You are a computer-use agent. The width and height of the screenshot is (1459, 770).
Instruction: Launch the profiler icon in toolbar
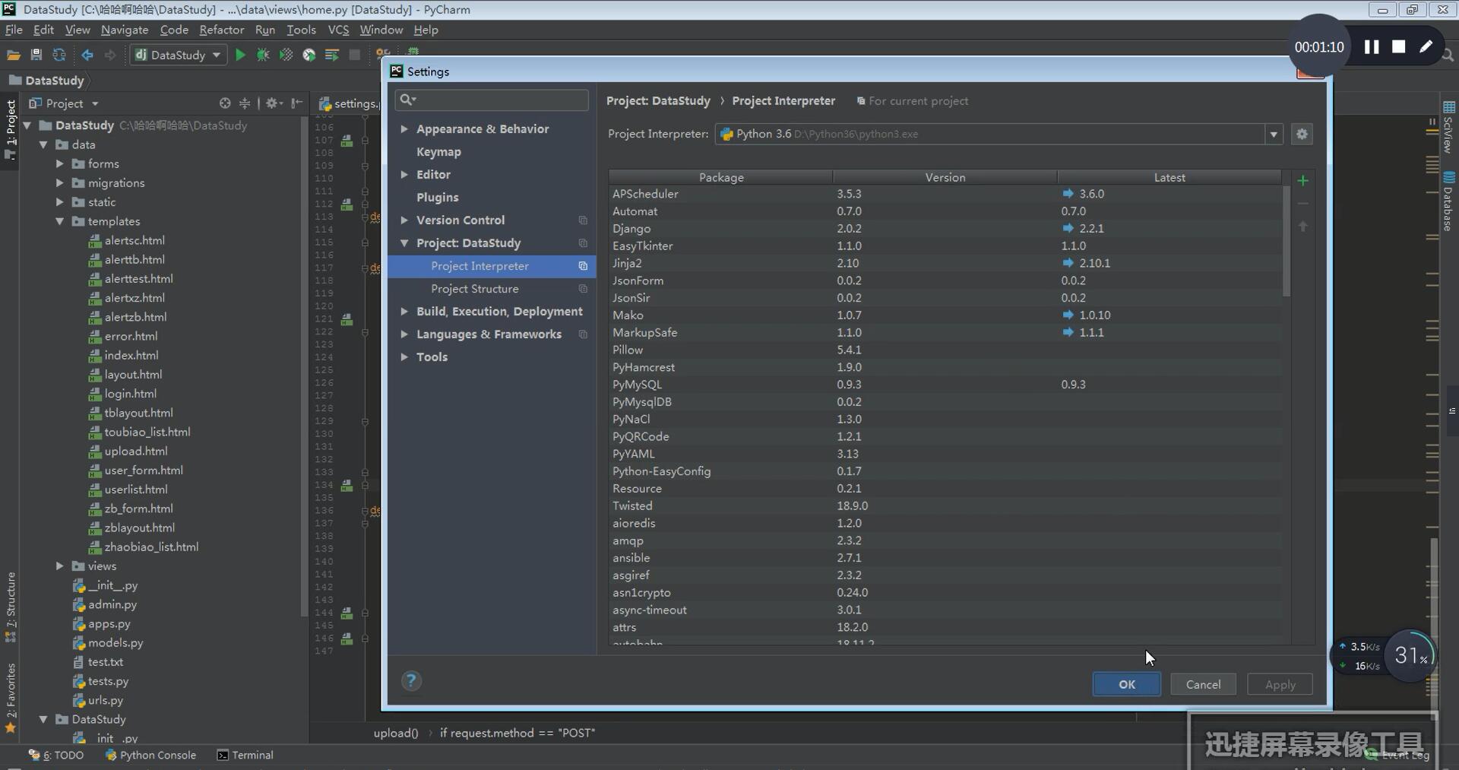tap(309, 55)
